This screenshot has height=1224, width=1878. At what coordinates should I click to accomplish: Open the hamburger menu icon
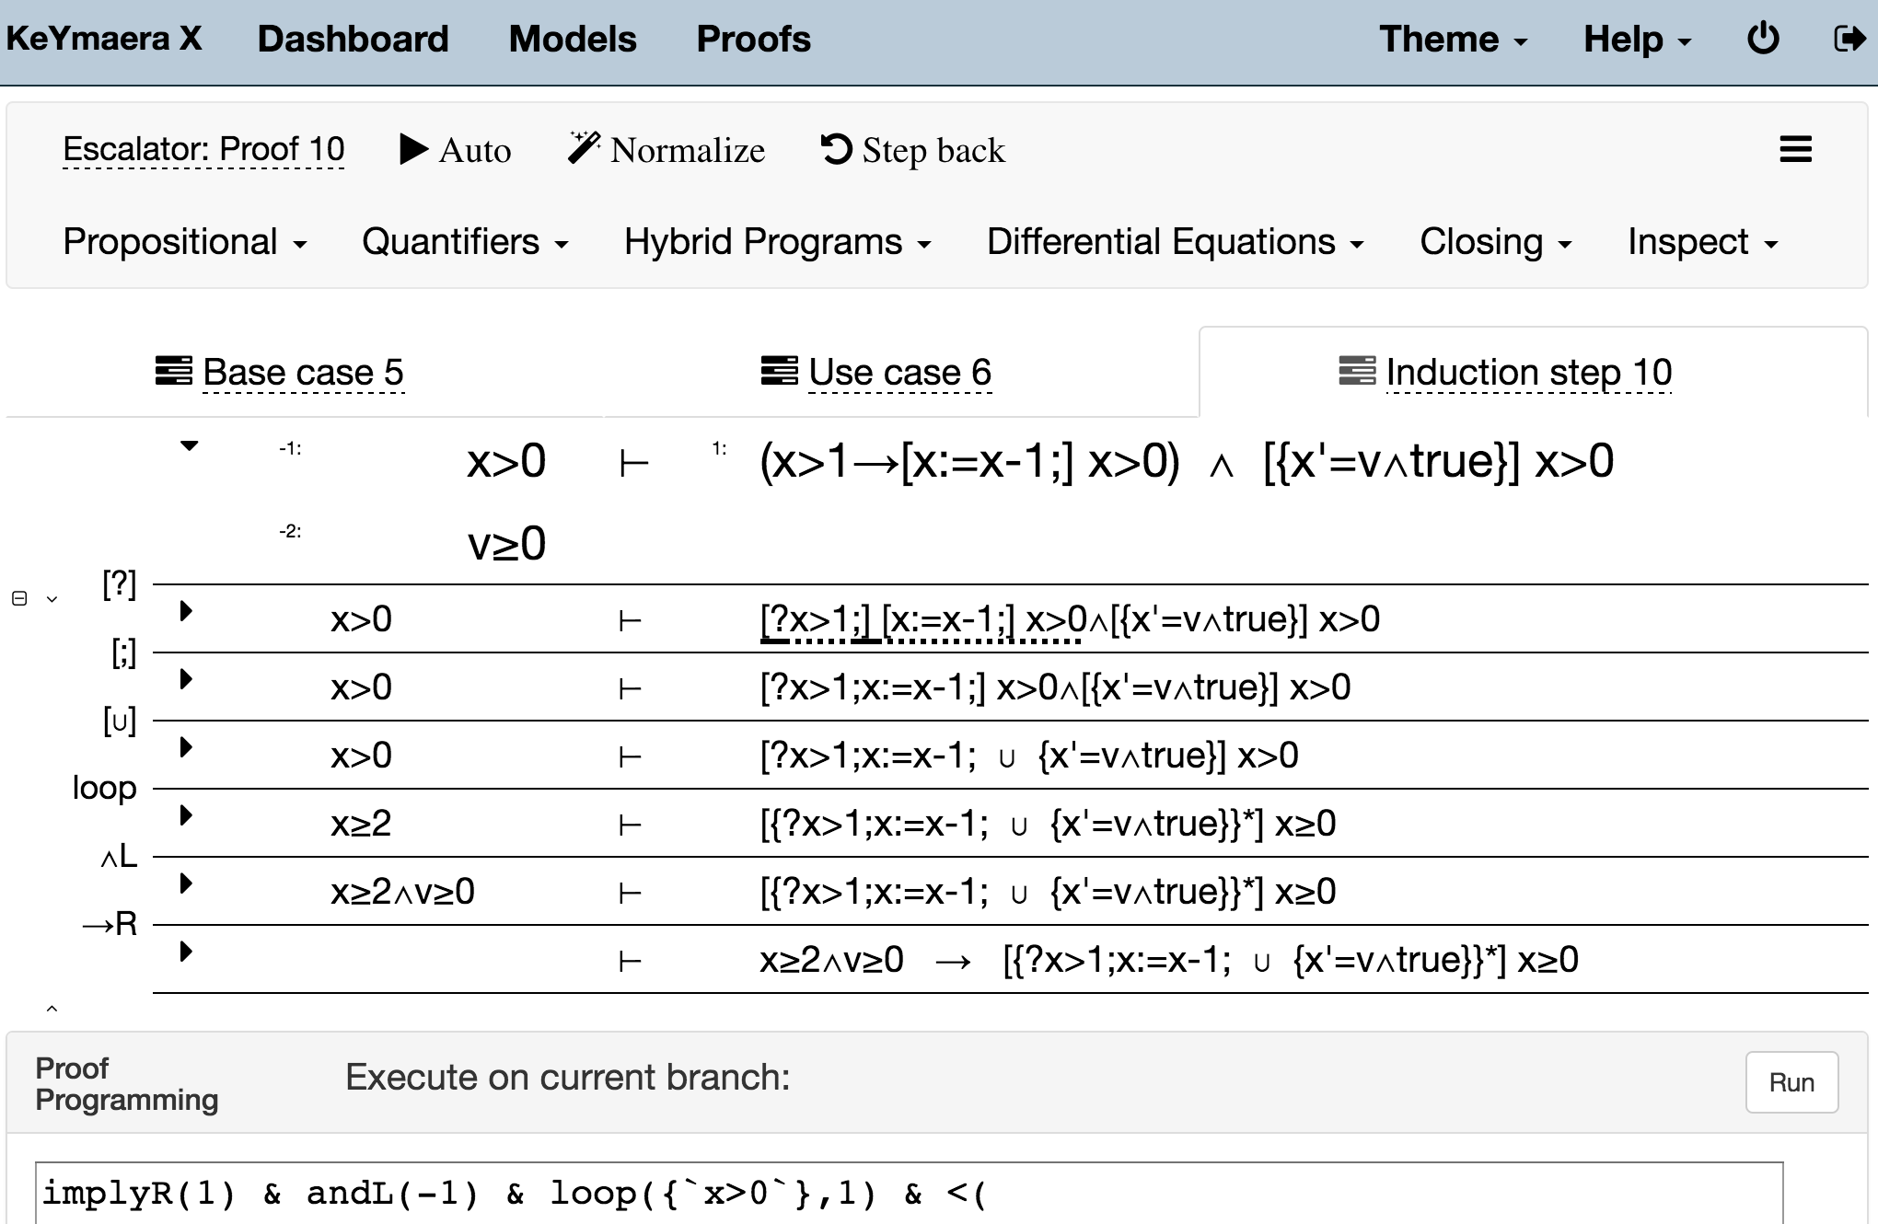(x=1795, y=149)
